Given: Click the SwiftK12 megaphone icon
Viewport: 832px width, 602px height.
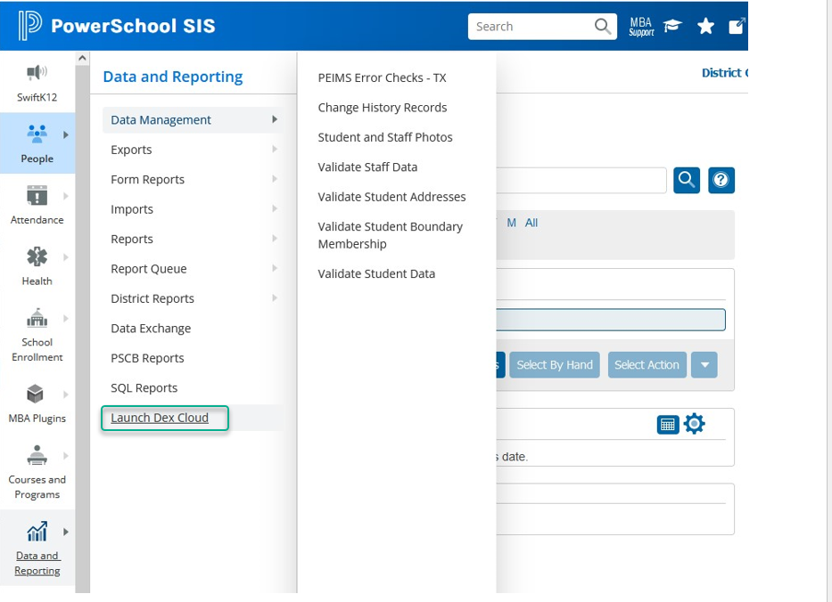Looking at the screenshot, I should (x=37, y=73).
